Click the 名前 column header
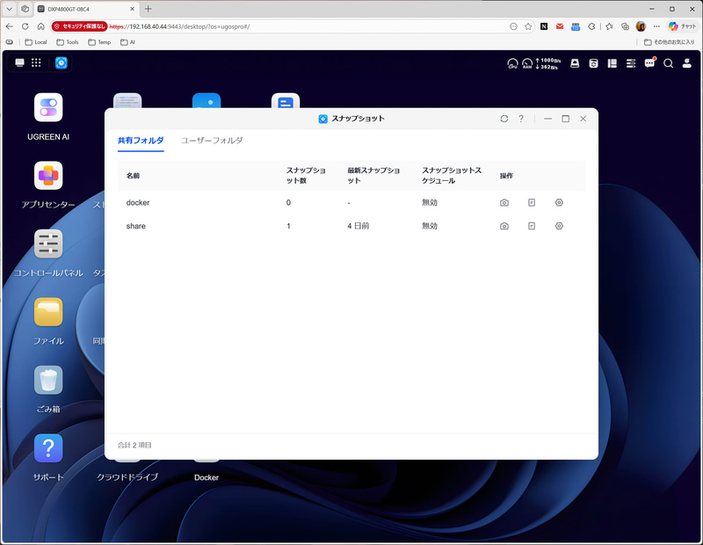 coord(134,176)
